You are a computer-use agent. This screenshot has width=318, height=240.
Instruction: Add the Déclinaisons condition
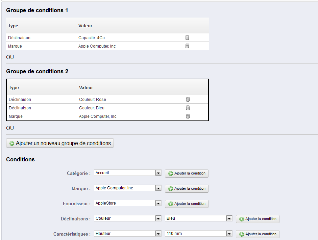(258, 219)
